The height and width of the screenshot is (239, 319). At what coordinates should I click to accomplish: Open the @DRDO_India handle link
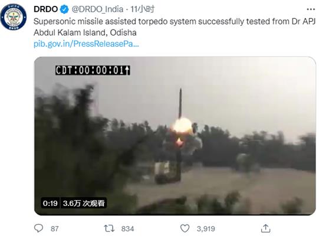pos(97,9)
